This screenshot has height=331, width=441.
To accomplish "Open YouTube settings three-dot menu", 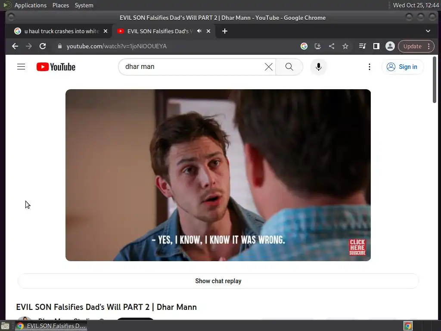I will pyautogui.click(x=369, y=67).
